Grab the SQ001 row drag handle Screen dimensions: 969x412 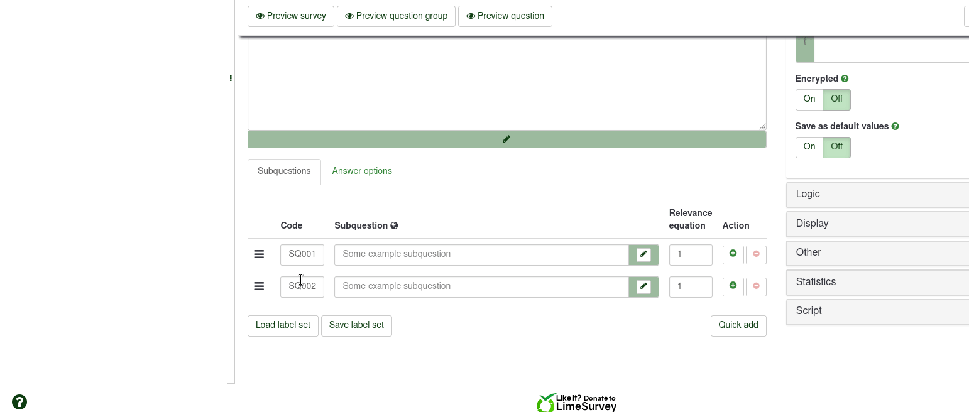tap(259, 254)
